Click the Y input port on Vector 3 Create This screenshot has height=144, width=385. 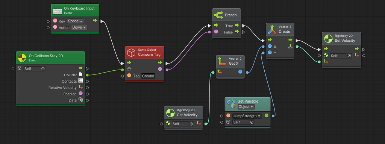270,53
